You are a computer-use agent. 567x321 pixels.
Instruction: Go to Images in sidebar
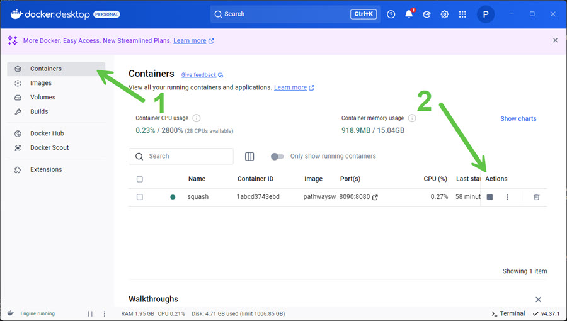tap(41, 83)
